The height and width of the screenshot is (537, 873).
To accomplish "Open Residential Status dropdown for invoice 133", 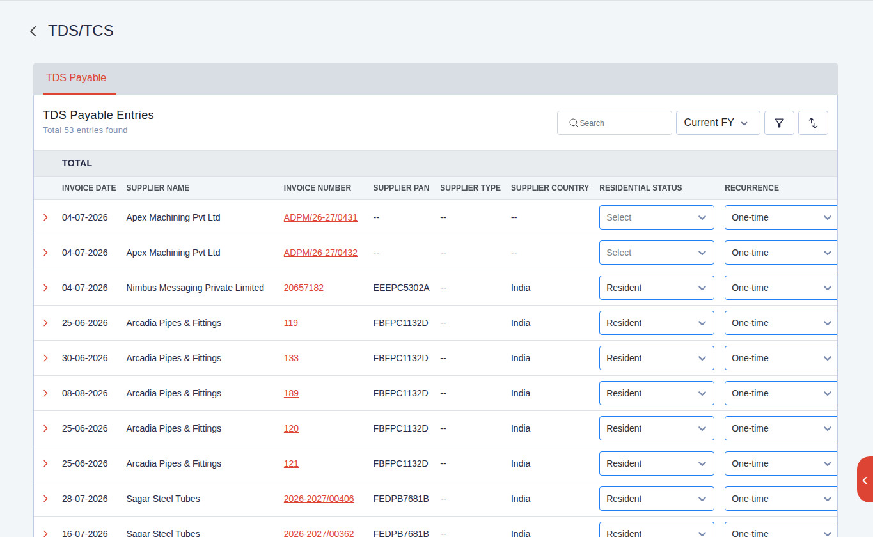I will pos(656,358).
